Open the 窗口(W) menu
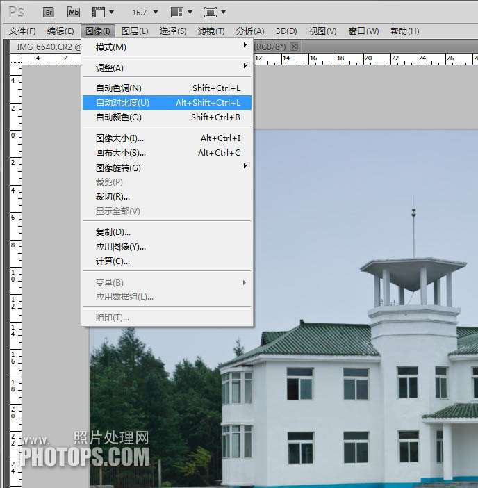Image resolution: width=478 pixels, height=488 pixels. click(x=363, y=31)
